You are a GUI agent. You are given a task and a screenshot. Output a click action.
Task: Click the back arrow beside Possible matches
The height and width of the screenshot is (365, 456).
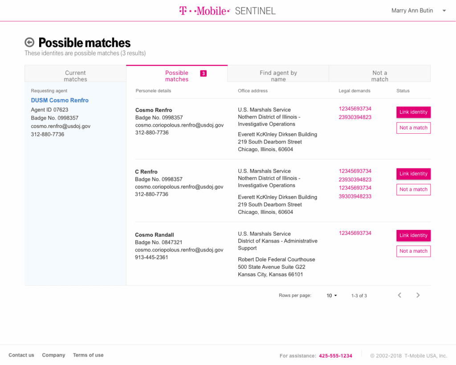(29, 42)
